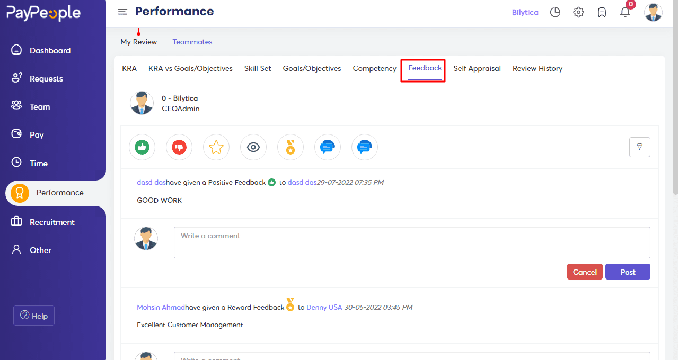Select the Skill Set tab
678x360 pixels.
258,68
